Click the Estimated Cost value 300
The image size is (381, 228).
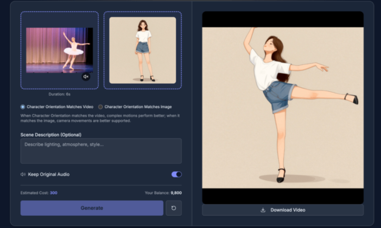(53, 193)
